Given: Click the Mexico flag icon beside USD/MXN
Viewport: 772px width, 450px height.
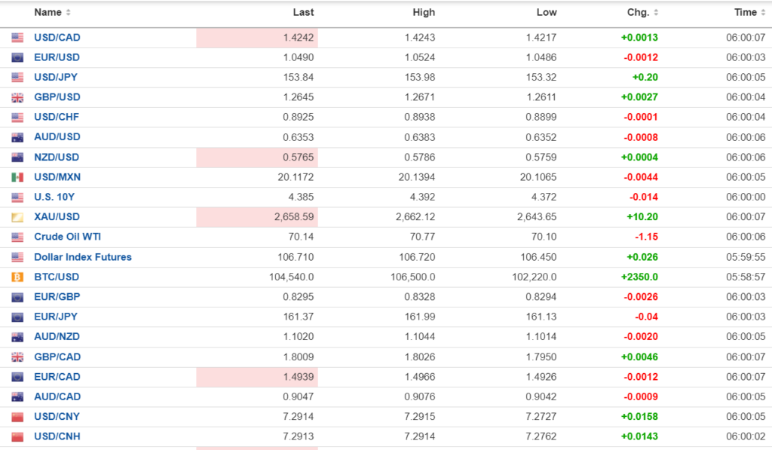Looking at the screenshot, I should pyautogui.click(x=17, y=177).
